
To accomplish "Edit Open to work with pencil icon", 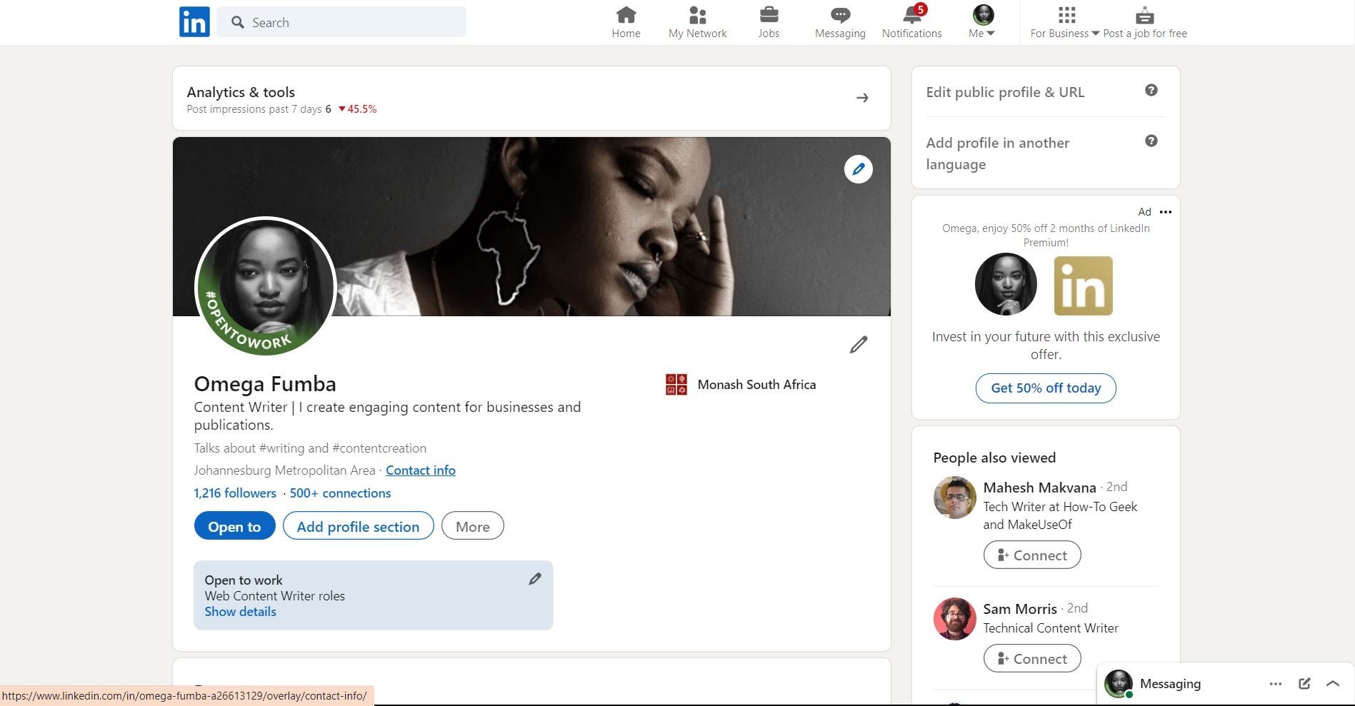I will pyautogui.click(x=535, y=579).
